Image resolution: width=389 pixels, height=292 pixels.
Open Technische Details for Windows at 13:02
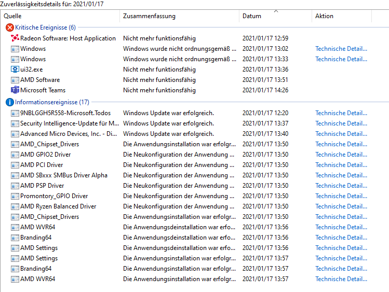point(341,49)
